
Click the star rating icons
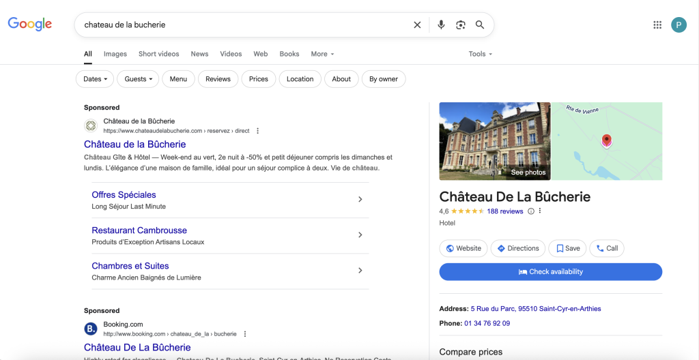pos(468,211)
